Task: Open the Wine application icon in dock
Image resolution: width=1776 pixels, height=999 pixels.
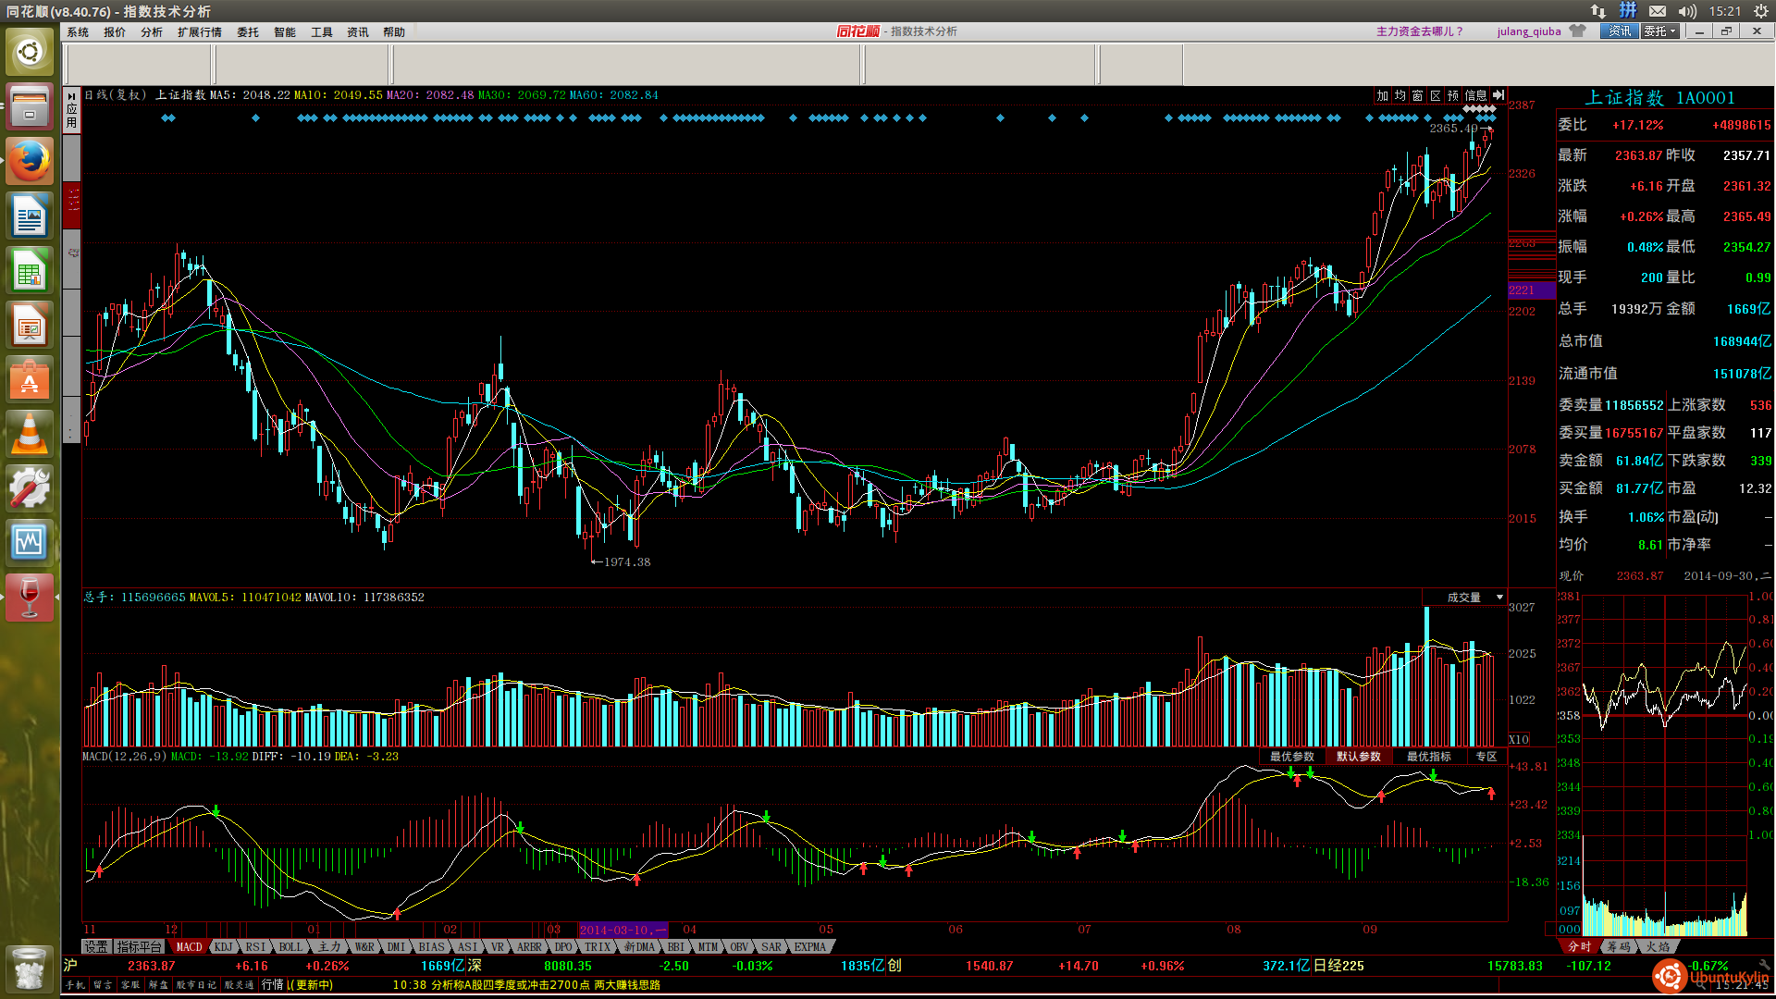Action: click(30, 598)
